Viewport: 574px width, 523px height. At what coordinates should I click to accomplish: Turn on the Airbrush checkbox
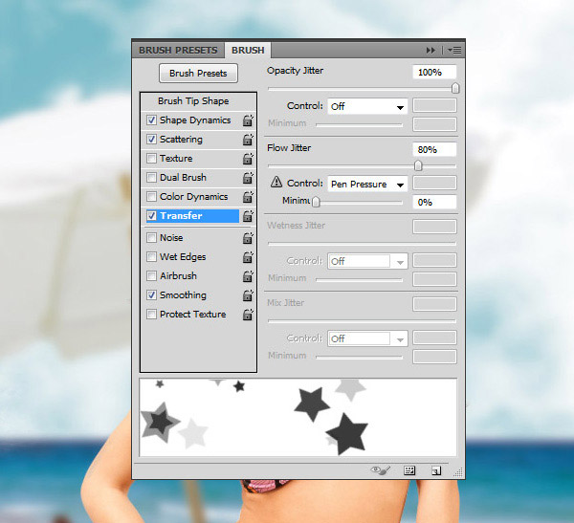151,276
